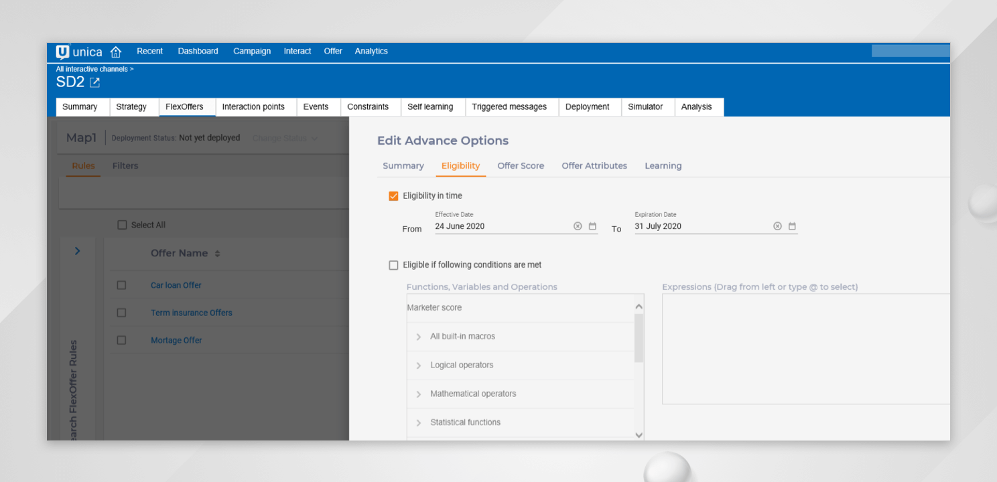Switch to the Offer Score tab
This screenshot has height=482, width=997.
click(x=520, y=166)
